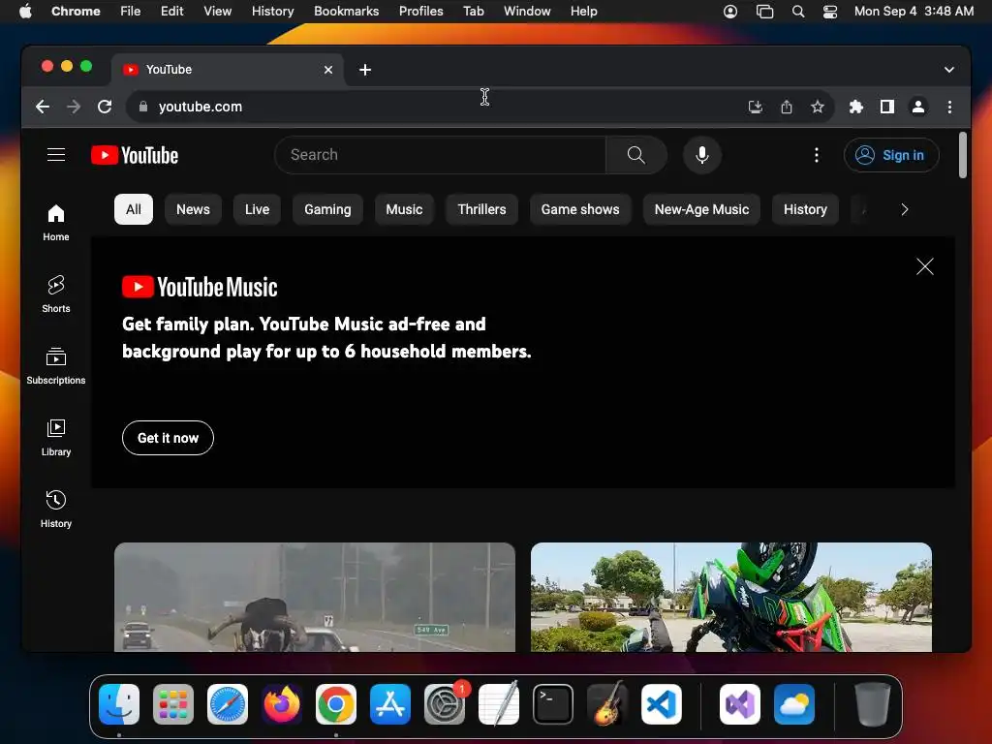Click the install app icon in address bar
The width and height of the screenshot is (992, 744).
(755, 107)
